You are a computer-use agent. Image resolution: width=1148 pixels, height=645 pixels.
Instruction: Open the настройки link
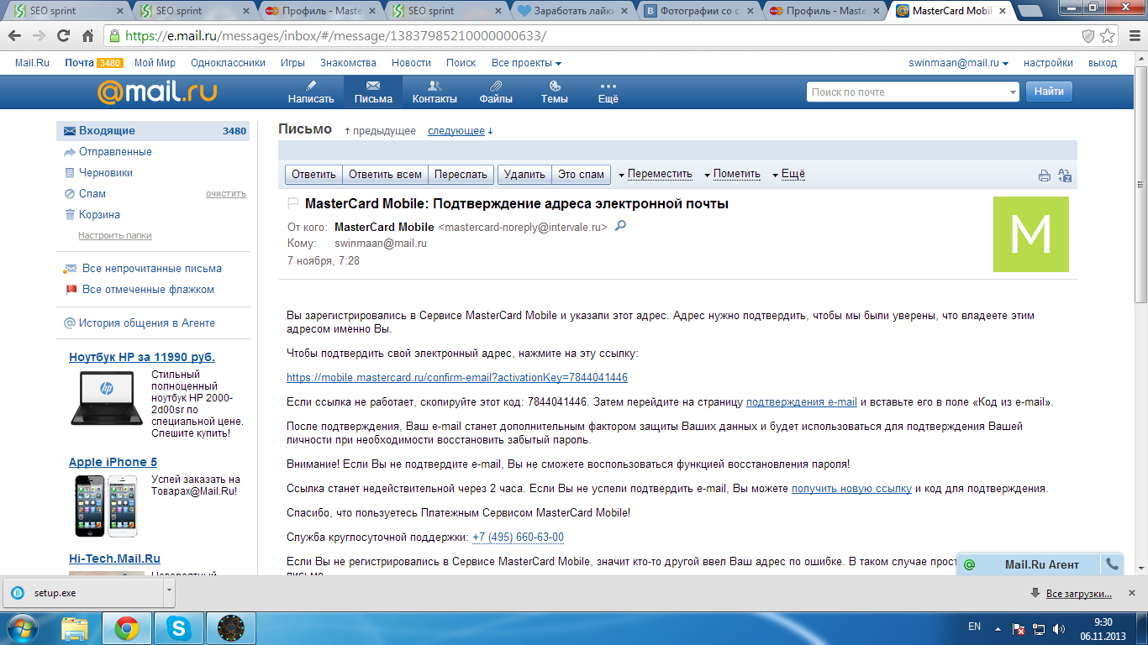[1048, 63]
